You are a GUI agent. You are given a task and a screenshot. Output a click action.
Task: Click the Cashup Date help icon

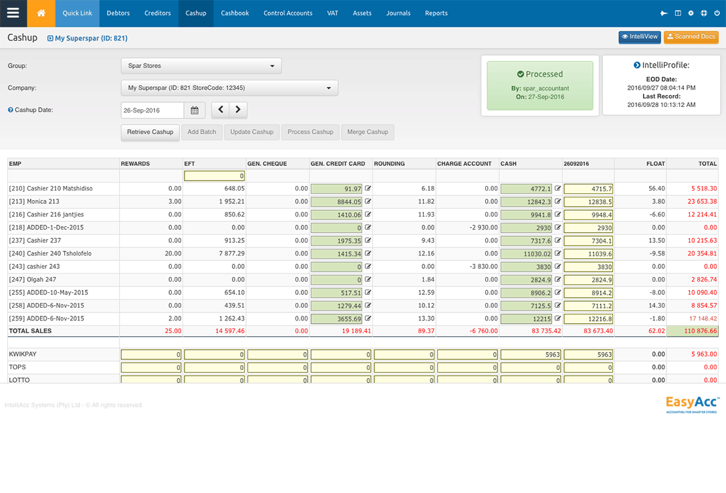pyautogui.click(x=10, y=110)
